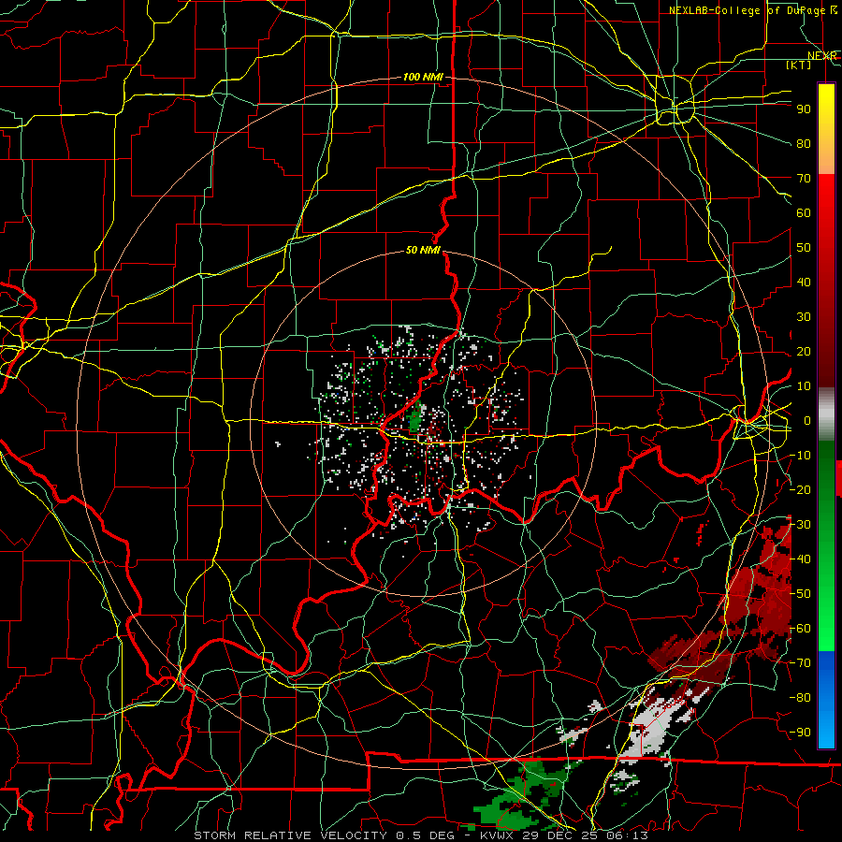Click the small green echo patch near the radar center
Screen dimensions: 842x842
click(x=415, y=417)
